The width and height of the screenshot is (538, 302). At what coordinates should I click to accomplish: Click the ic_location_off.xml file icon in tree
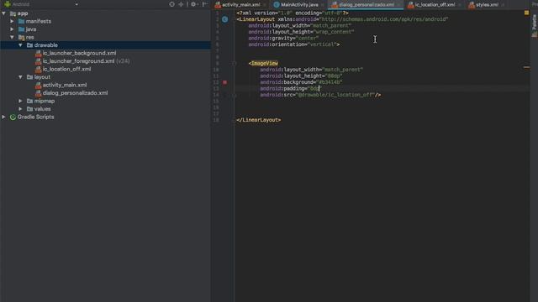point(38,69)
